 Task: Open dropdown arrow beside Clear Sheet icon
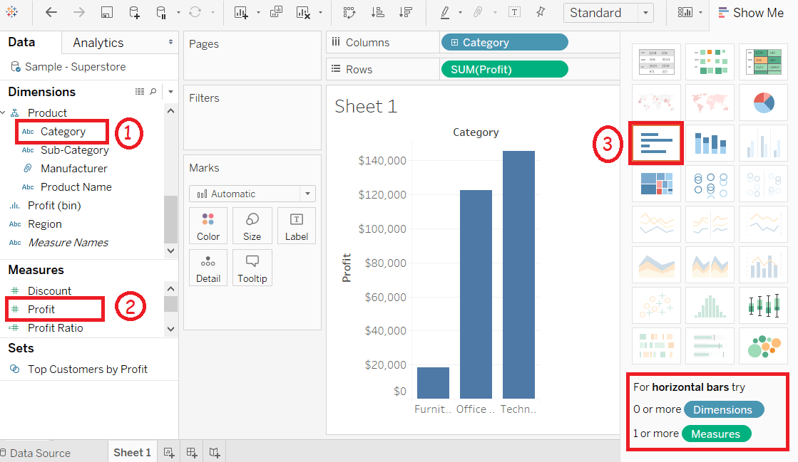pos(320,13)
